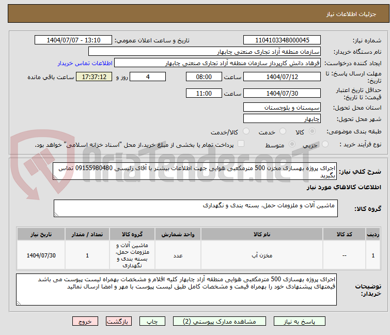Click the request creator field فرهاد دانش
390x335 pixels.
(217, 63)
